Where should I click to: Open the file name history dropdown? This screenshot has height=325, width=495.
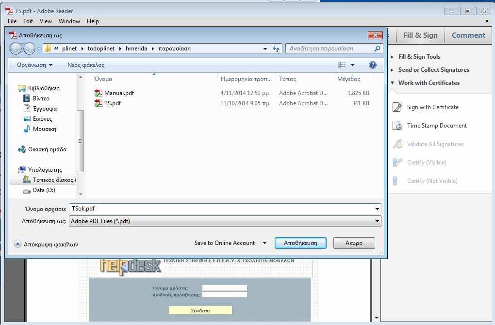(x=377, y=209)
